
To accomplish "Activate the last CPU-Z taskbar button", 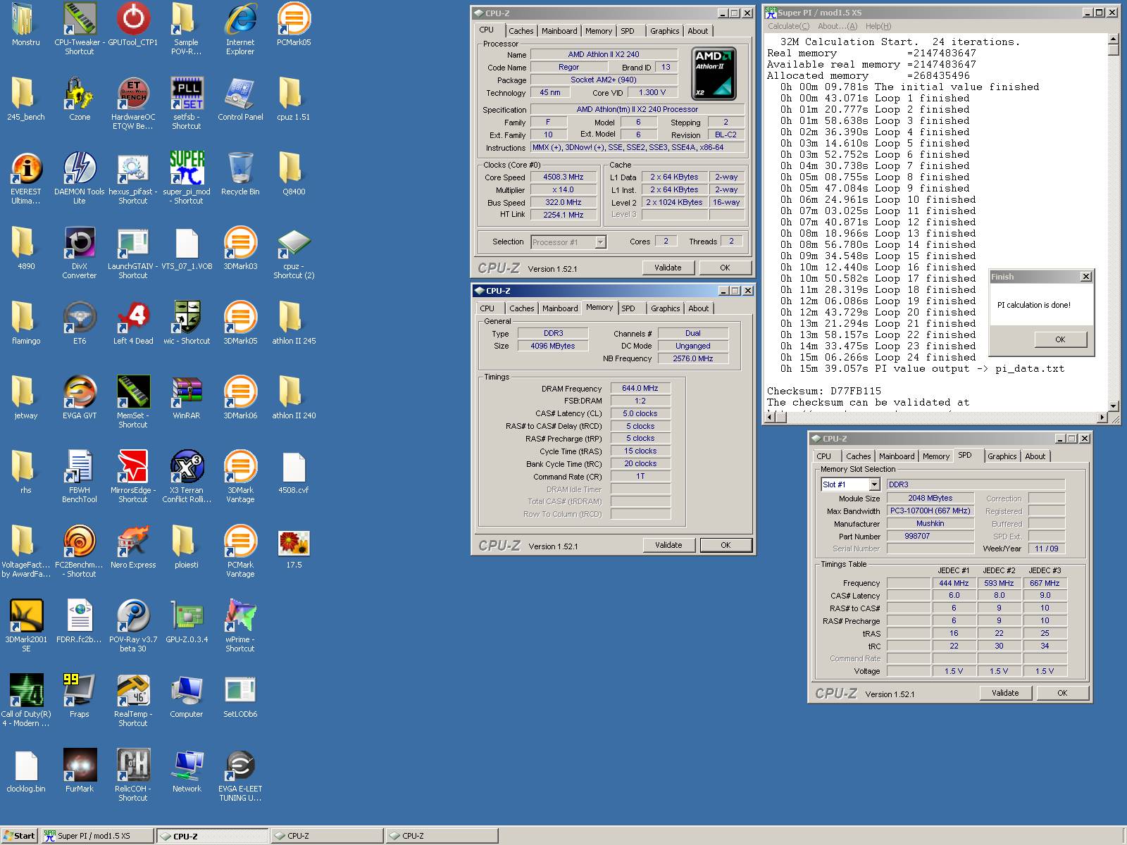I will 442,836.
